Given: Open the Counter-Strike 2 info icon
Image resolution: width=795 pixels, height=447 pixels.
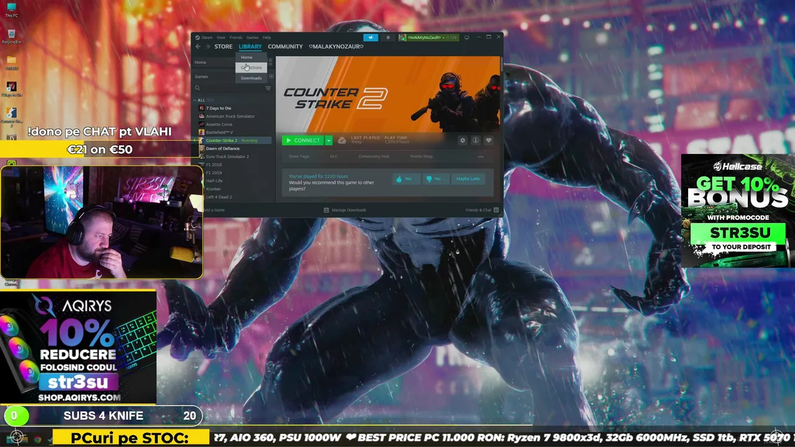Looking at the screenshot, I should point(475,140).
